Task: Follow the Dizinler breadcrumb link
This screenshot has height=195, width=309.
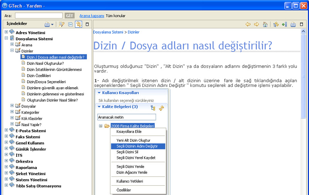Action: [x=134, y=32]
